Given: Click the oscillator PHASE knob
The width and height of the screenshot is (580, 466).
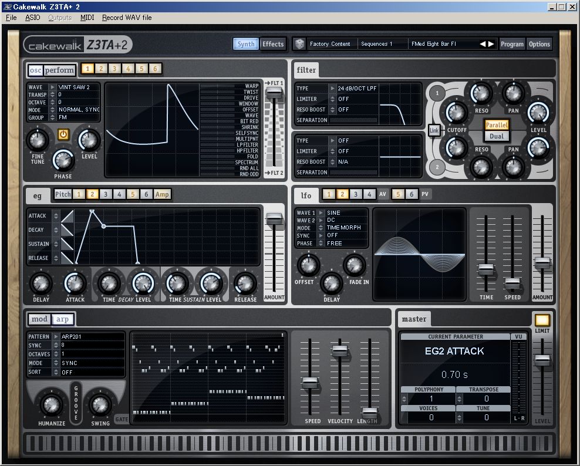Looking at the screenshot, I should pos(63,160).
